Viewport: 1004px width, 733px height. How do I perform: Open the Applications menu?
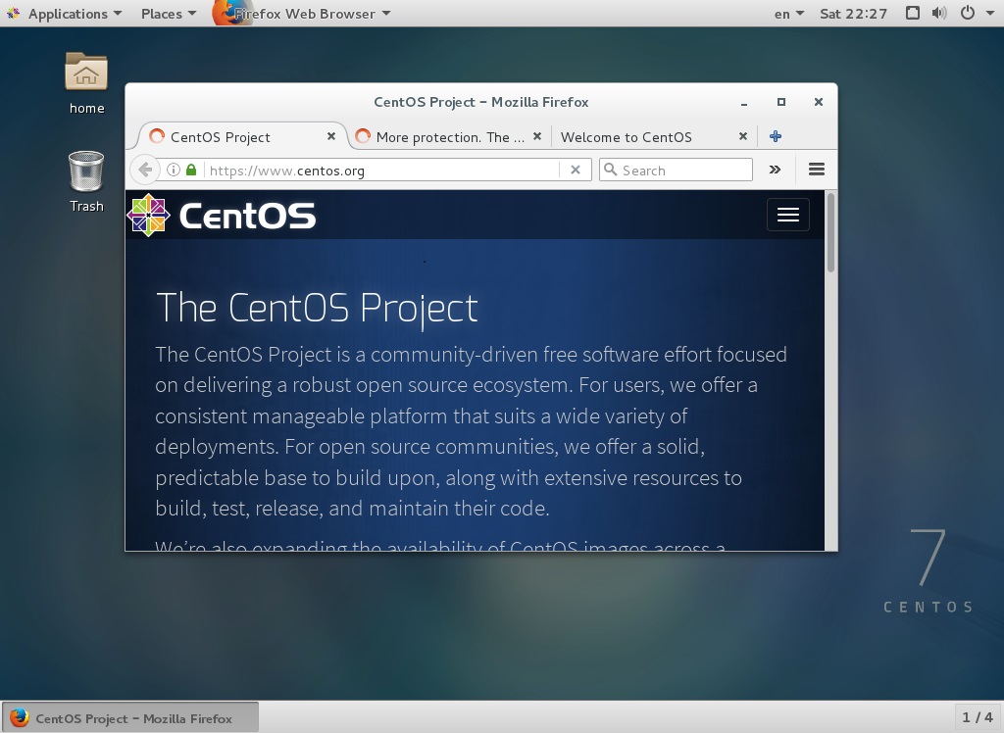(75, 14)
